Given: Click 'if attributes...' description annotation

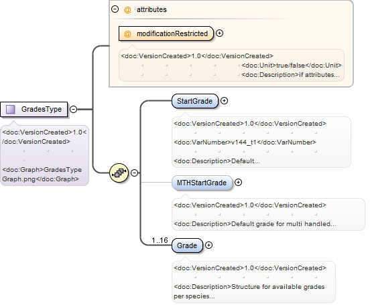Looking at the screenshot, I should click(291, 75).
